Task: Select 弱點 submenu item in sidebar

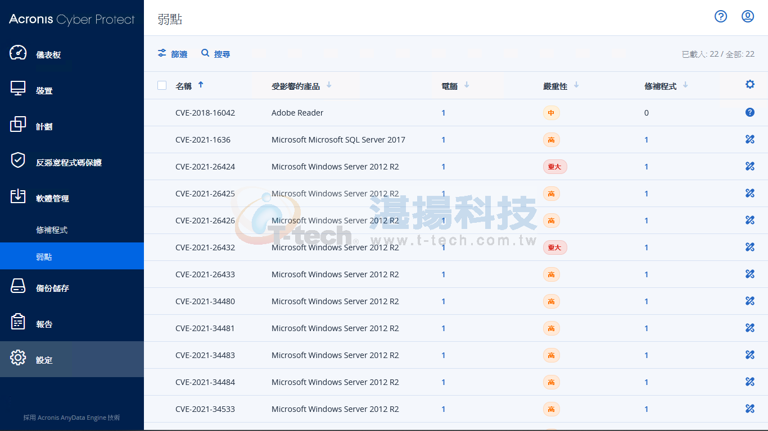Action: coord(72,256)
